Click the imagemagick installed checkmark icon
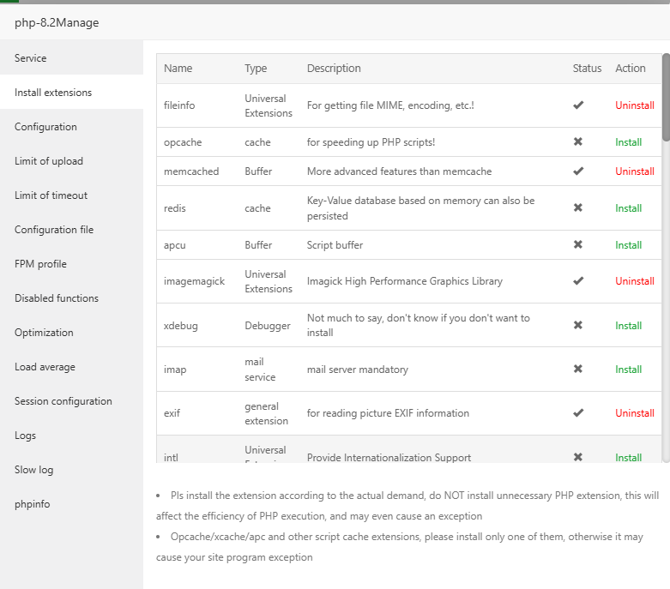Screen dimensions: 670x589 pos(578,281)
